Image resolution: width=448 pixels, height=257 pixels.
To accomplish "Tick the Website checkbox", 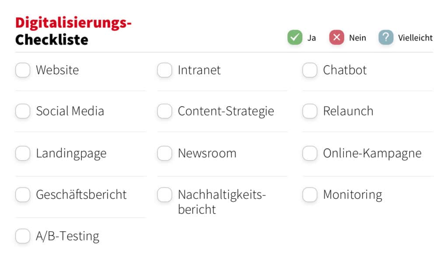I will click(23, 70).
